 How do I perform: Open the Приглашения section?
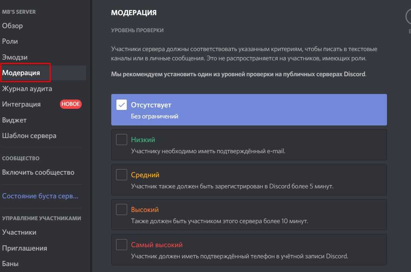pos(25,248)
